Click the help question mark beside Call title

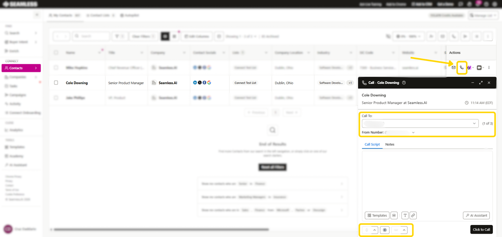[x=404, y=83]
